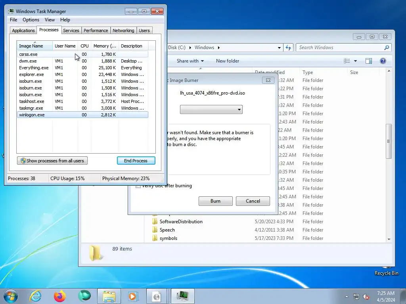Switch to the Performance tab

96,30
